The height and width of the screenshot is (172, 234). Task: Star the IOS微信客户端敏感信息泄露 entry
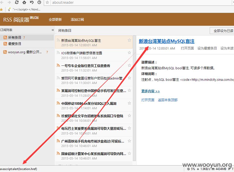[x=129, y=52]
